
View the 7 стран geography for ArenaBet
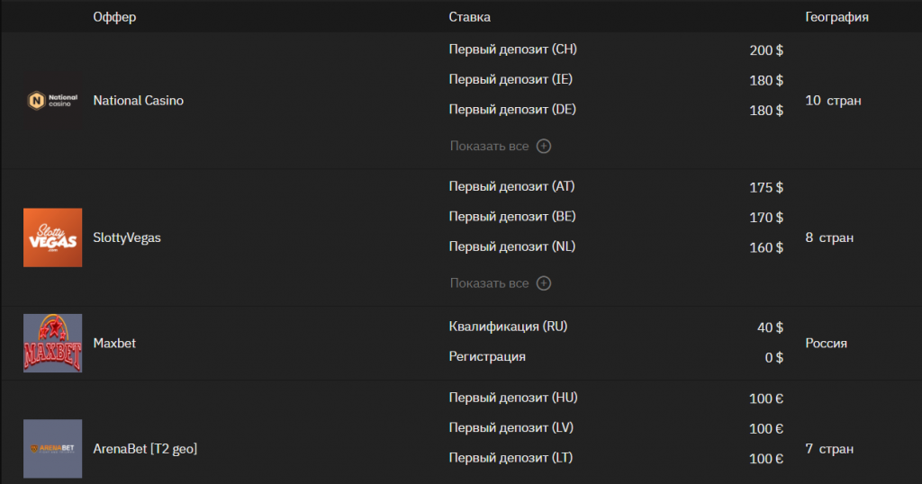click(x=829, y=449)
